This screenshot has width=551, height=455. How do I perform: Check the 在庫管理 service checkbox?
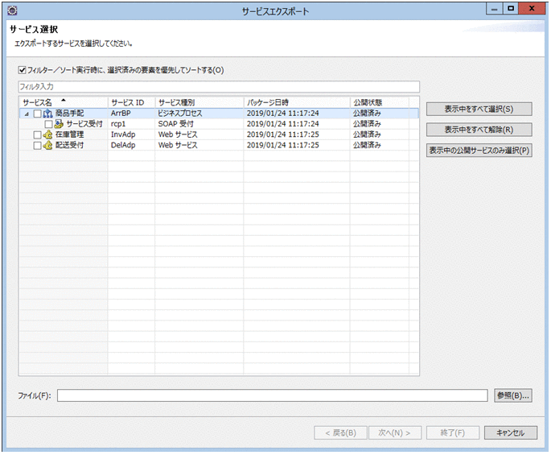(x=37, y=134)
